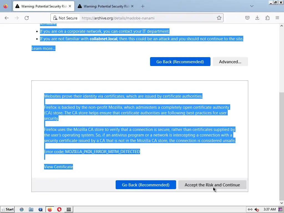The height and width of the screenshot is (213, 284).
Task: Minimize the Firefox window
Action: [271, 2]
